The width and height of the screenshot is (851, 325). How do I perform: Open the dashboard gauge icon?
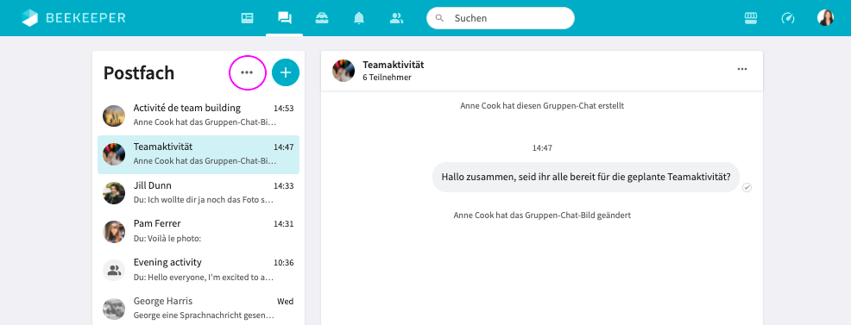787,18
